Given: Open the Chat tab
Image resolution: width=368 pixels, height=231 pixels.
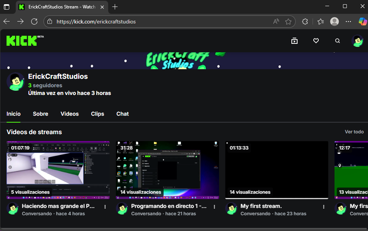Looking at the screenshot, I should 122,114.
